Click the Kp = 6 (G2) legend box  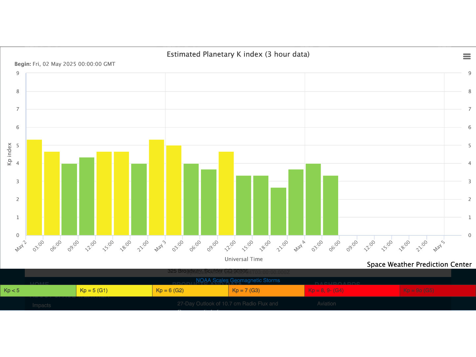[x=190, y=291]
